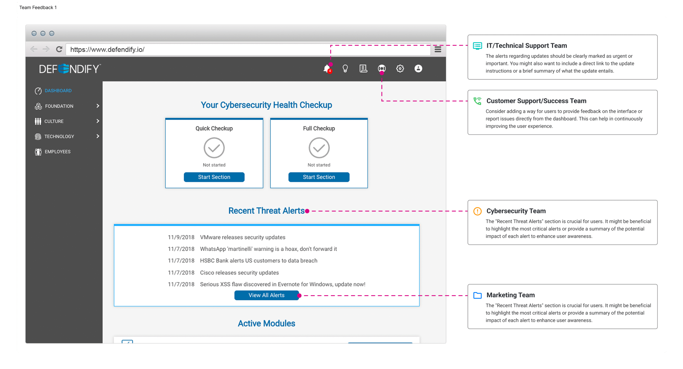Reload the page with refresh icon
The width and height of the screenshot is (683, 369).
click(59, 49)
